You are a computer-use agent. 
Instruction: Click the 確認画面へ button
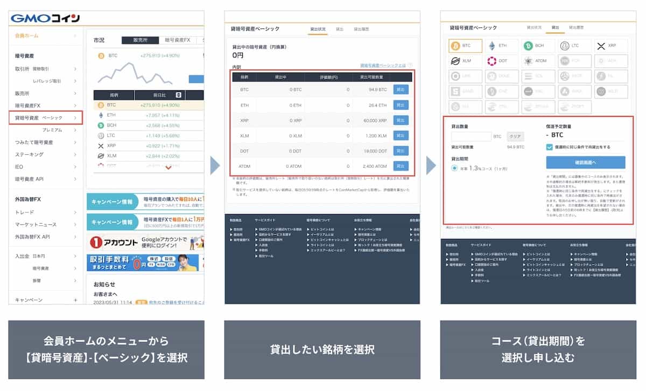[585, 162]
